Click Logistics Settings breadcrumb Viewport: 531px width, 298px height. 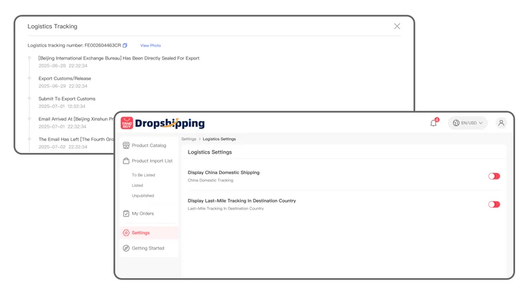point(219,139)
